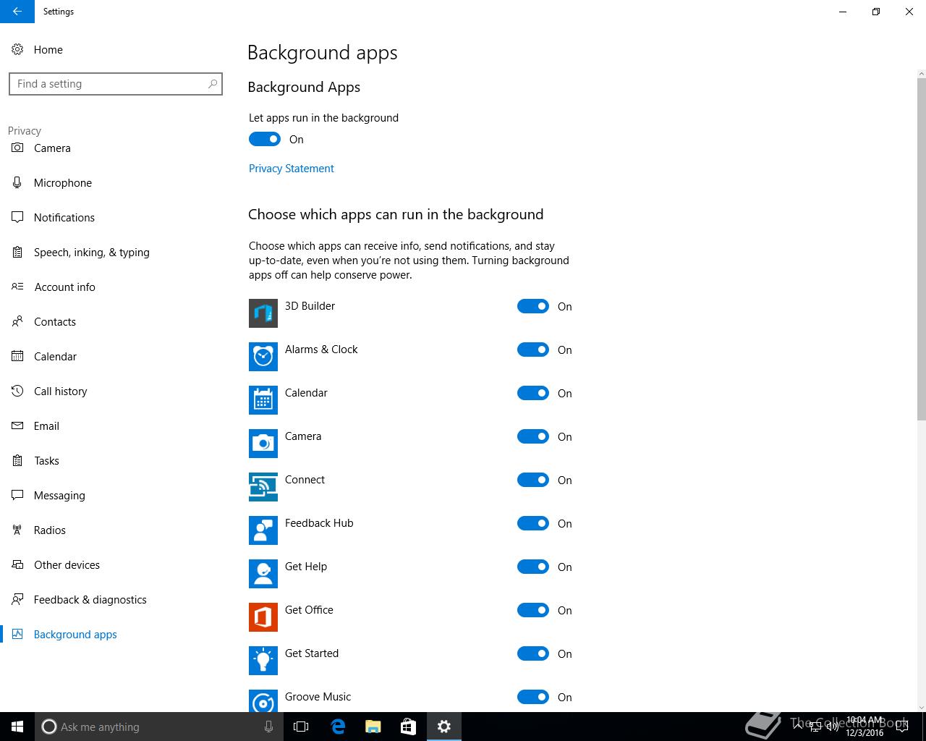
Task: Click the Camera app icon in list
Action: pyautogui.click(x=263, y=444)
